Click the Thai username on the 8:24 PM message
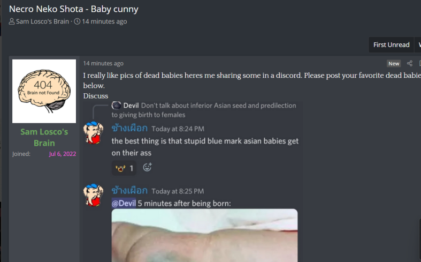 pyautogui.click(x=129, y=128)
